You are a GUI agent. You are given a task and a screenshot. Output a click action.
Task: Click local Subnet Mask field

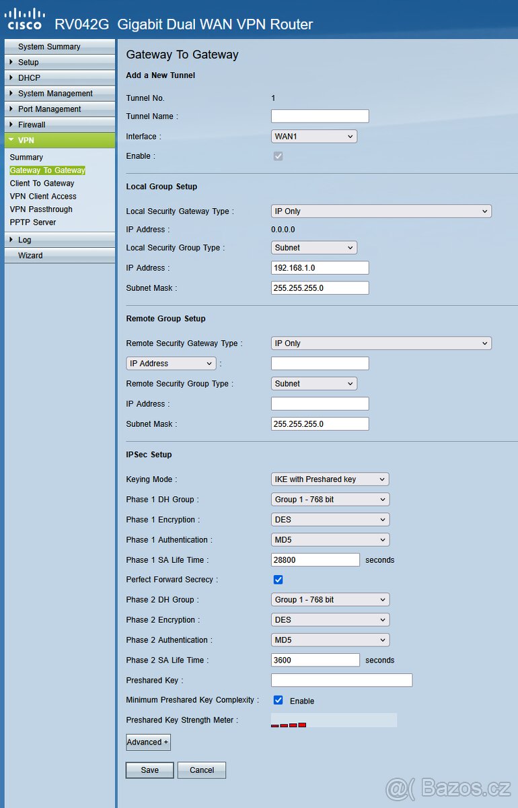coord(320,288)
